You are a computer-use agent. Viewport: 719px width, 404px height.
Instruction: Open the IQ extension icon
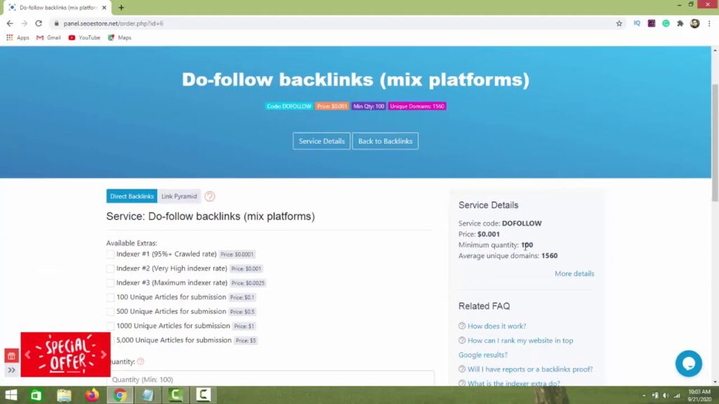[637, 23]
